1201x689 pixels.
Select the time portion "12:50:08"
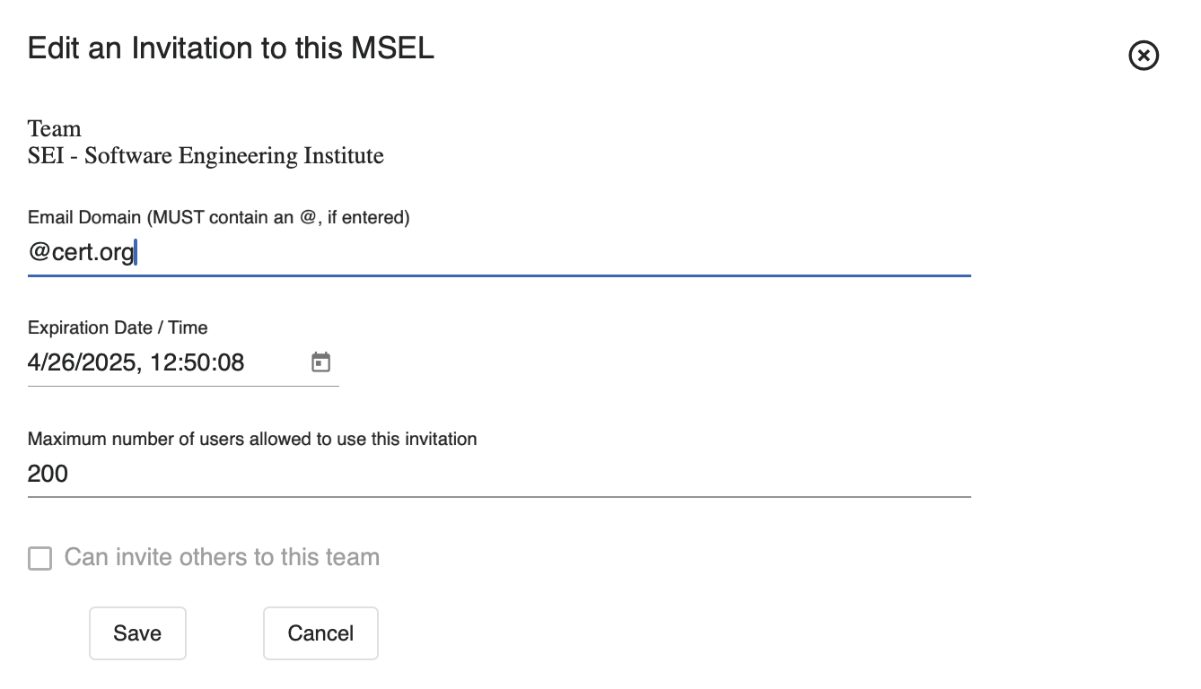pos(196,362)
